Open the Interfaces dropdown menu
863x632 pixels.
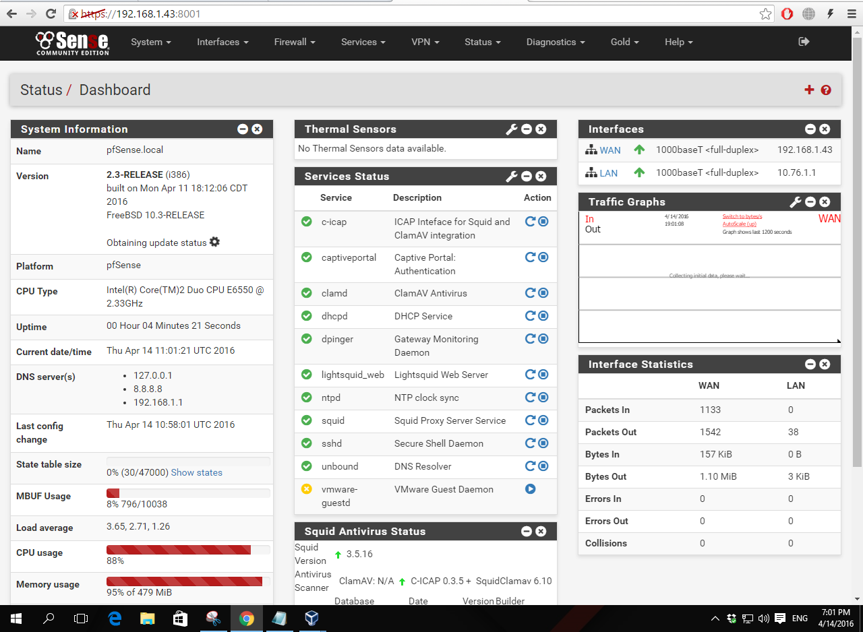pyautogui.click(x=222, y=42)
